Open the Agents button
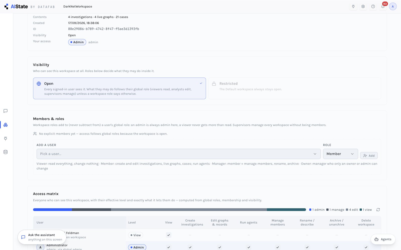Viewport: 401px width, 250px height. click(x=383, y=239)
